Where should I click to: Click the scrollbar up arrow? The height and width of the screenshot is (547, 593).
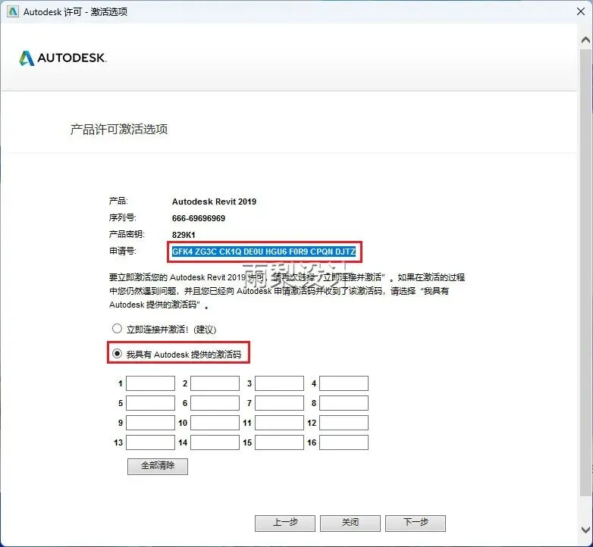point(585,40)
